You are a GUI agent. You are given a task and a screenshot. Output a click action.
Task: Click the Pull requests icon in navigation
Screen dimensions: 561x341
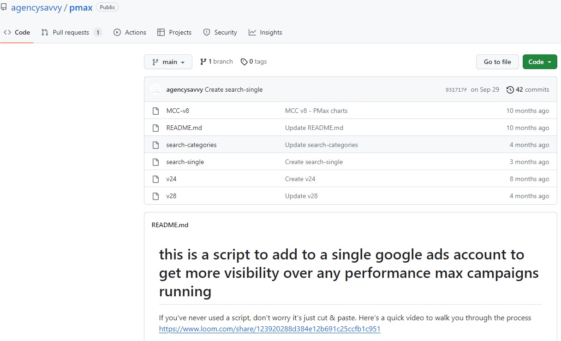click(45, 32)
